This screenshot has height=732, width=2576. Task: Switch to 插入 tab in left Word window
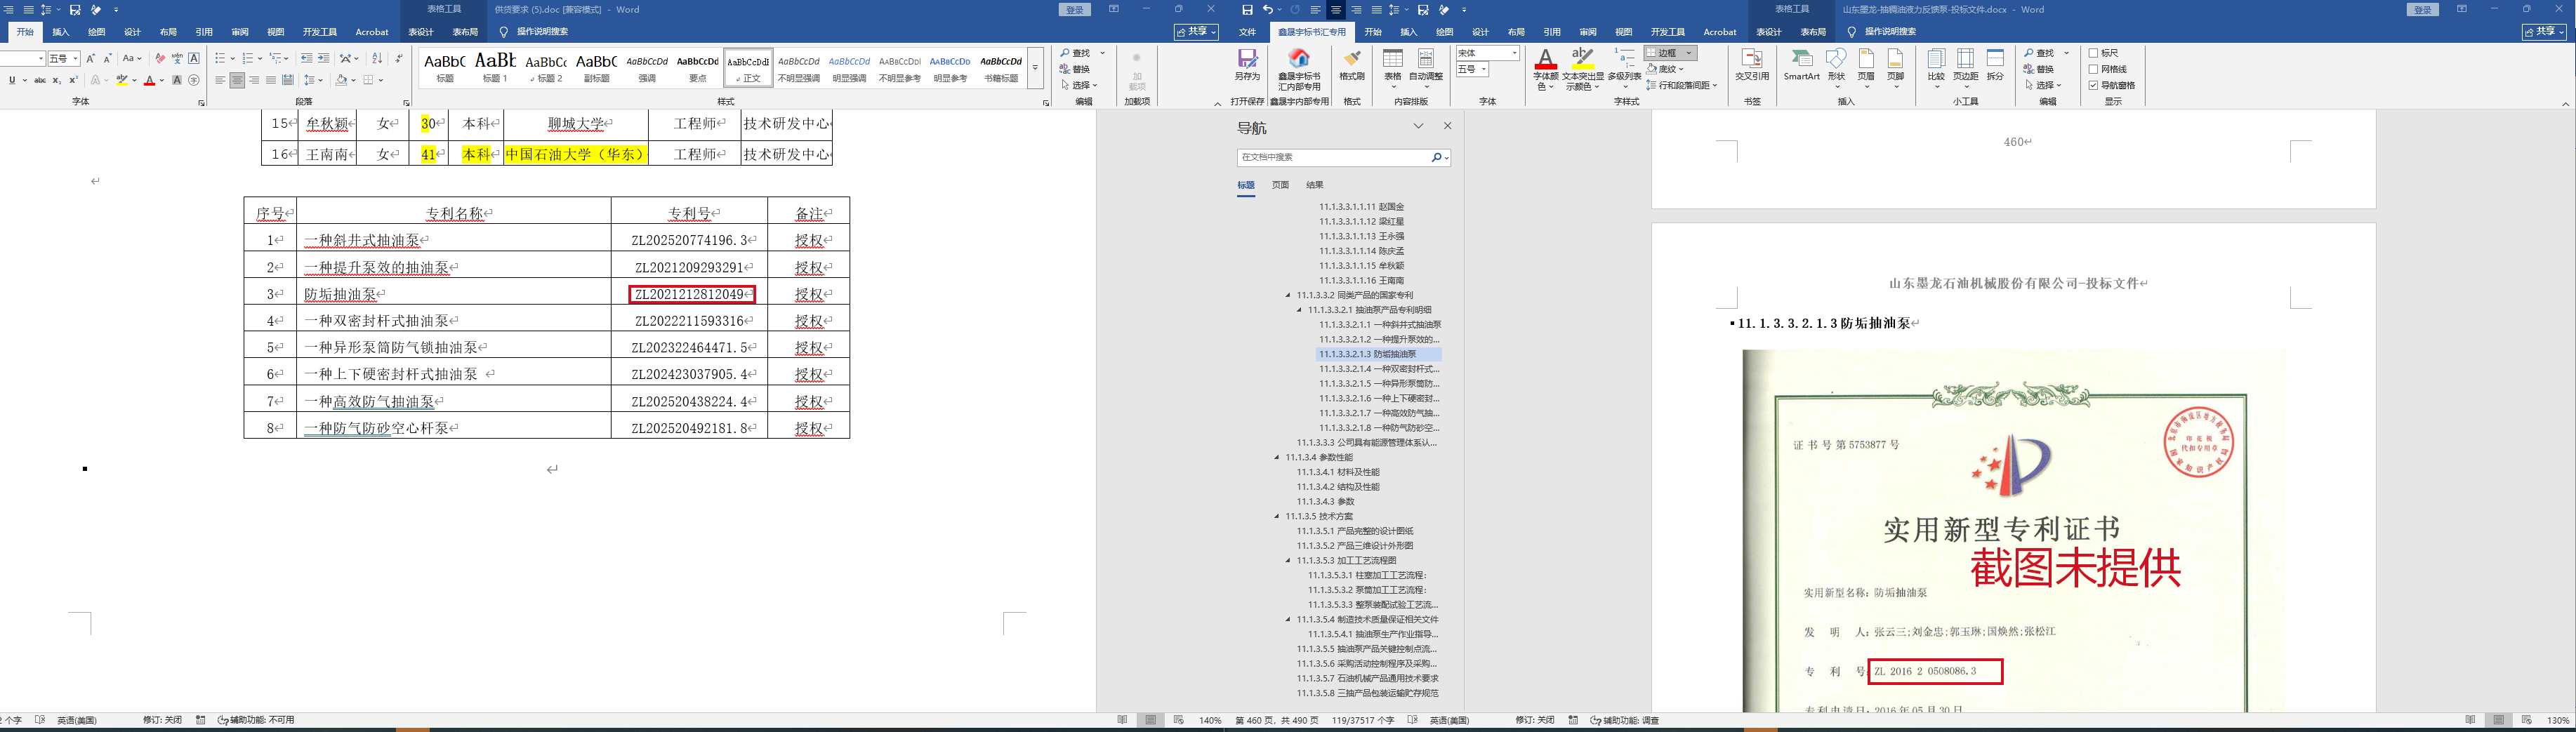tap(60, 32)
